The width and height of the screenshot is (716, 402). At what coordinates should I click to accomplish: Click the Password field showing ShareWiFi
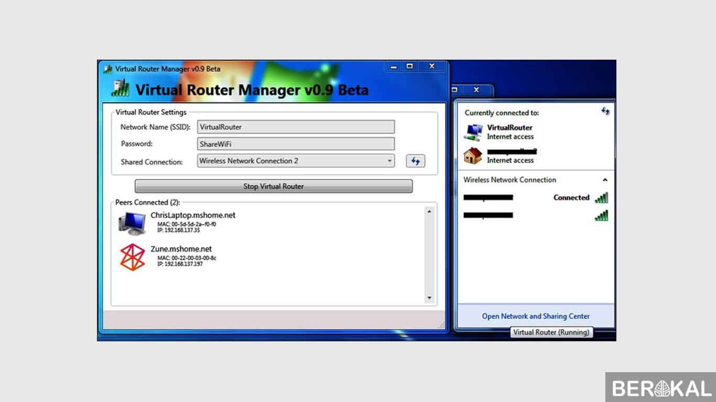pyautogui.click(x=296, y=144)
